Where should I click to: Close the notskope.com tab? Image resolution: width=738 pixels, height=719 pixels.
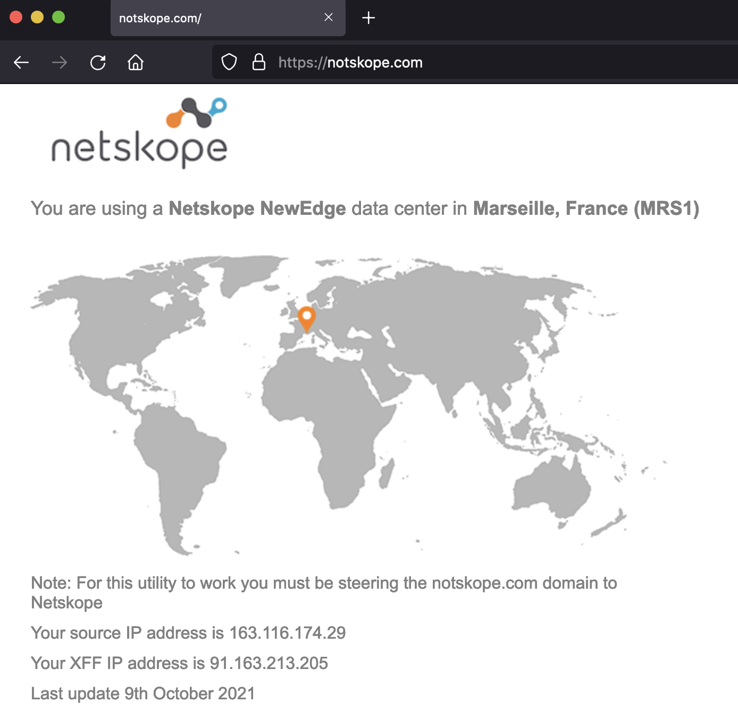(x=329, y=18)
